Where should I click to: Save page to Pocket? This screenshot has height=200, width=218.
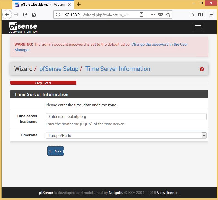160,15
